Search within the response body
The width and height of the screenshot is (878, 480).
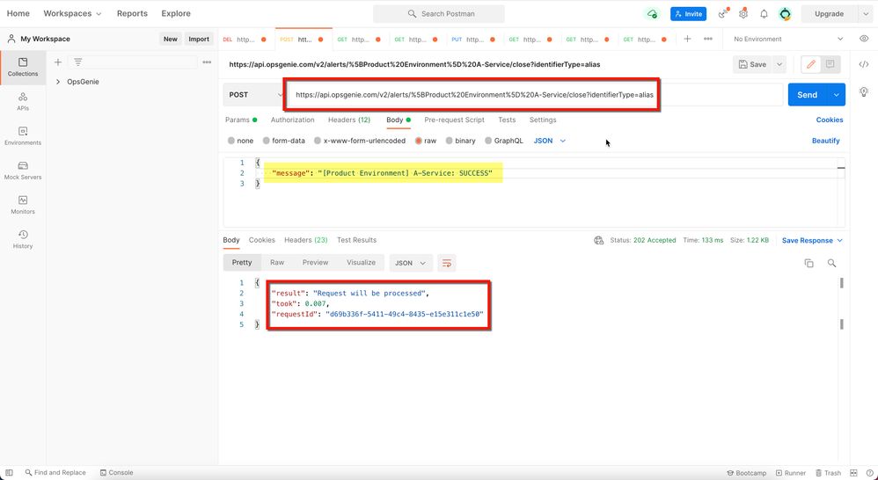pyautogui.click(x=831, y=263)
